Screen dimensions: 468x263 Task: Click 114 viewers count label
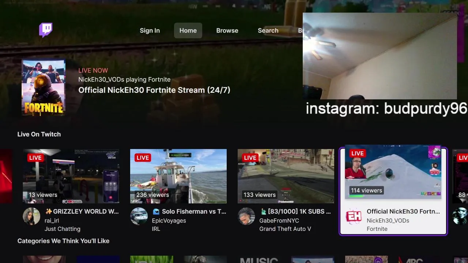[366, 190]
